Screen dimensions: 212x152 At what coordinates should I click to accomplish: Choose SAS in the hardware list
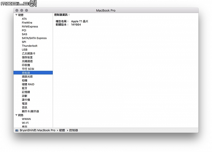coord(24,34)
